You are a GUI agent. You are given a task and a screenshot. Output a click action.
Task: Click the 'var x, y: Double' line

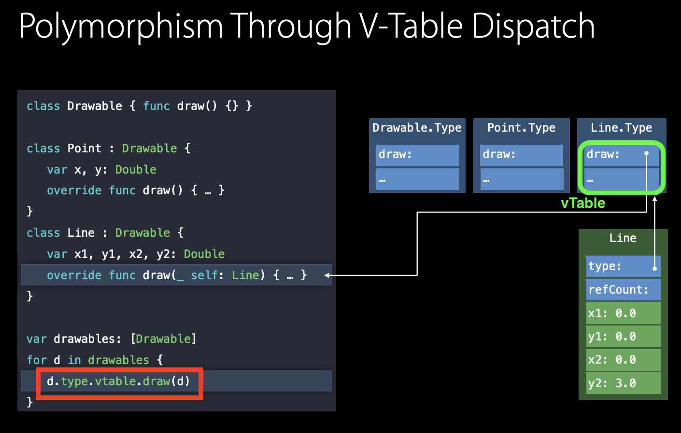pos(101,170)
